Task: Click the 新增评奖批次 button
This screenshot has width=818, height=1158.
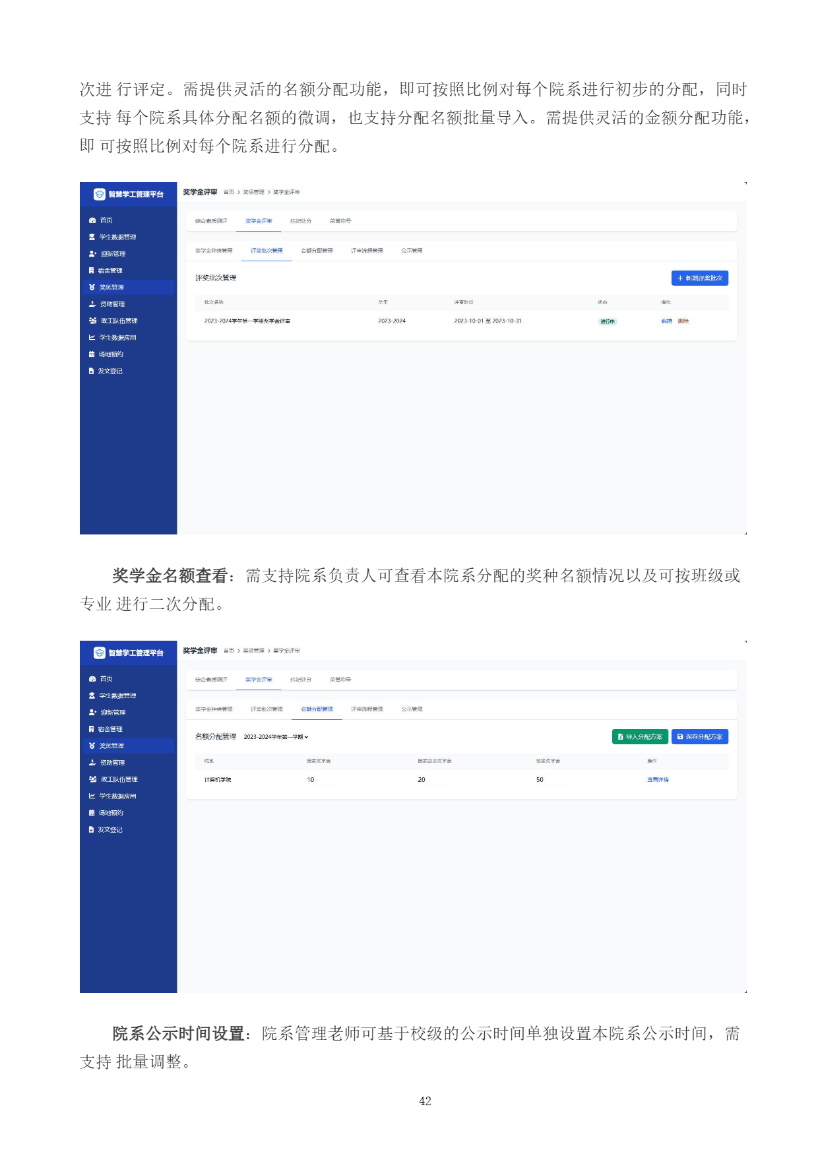Action: click(x=700, y=278)
